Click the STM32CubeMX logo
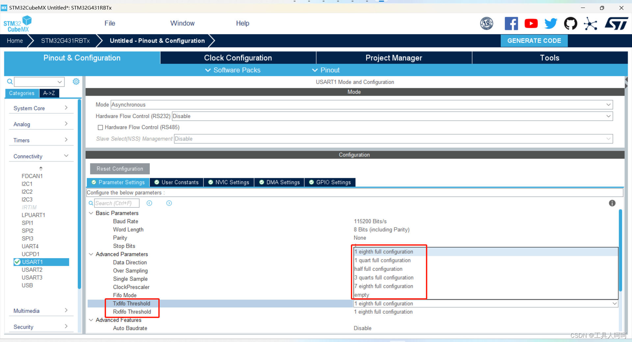Viewport: 632px width, 342px height. (17, 24)
